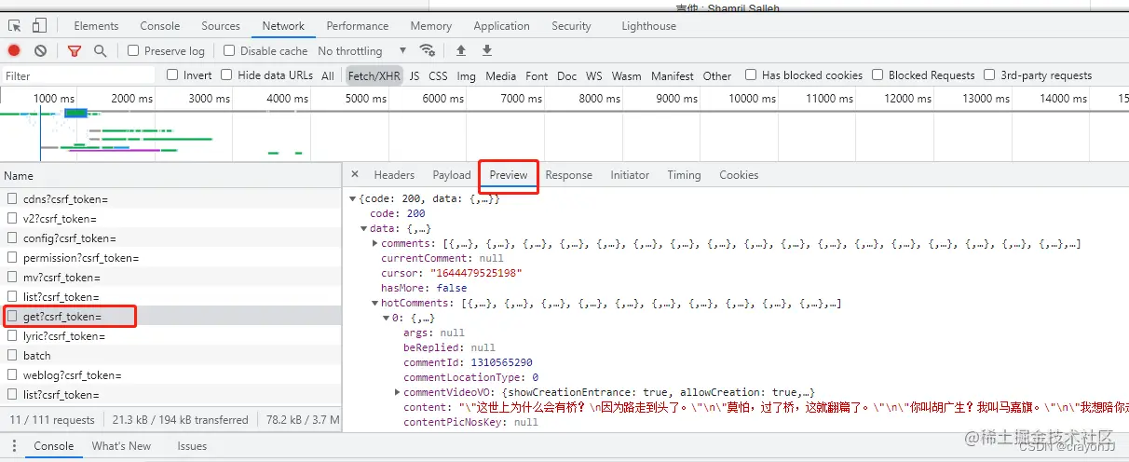Open the No throttling dropdown

(362, 50)
